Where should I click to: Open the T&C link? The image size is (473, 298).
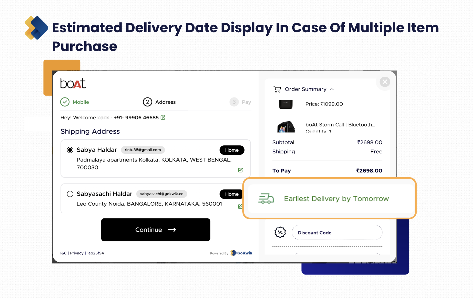tap(63, 253)
